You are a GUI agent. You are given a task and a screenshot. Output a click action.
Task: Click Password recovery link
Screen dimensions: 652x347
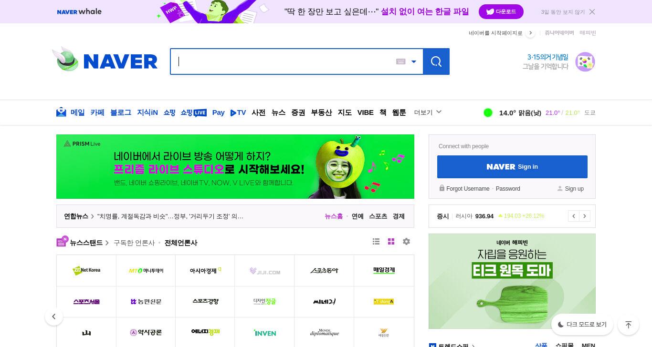[508, 189]
